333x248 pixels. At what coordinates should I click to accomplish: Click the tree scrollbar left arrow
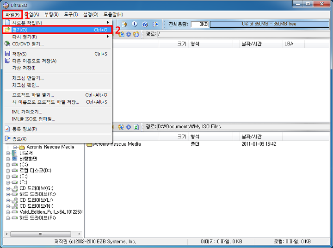(6, 234)
